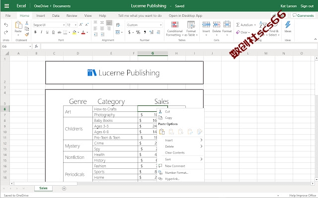The image size is (318, 198).
Task: Click the Undo arrow icon
Action: click(6, 25)
